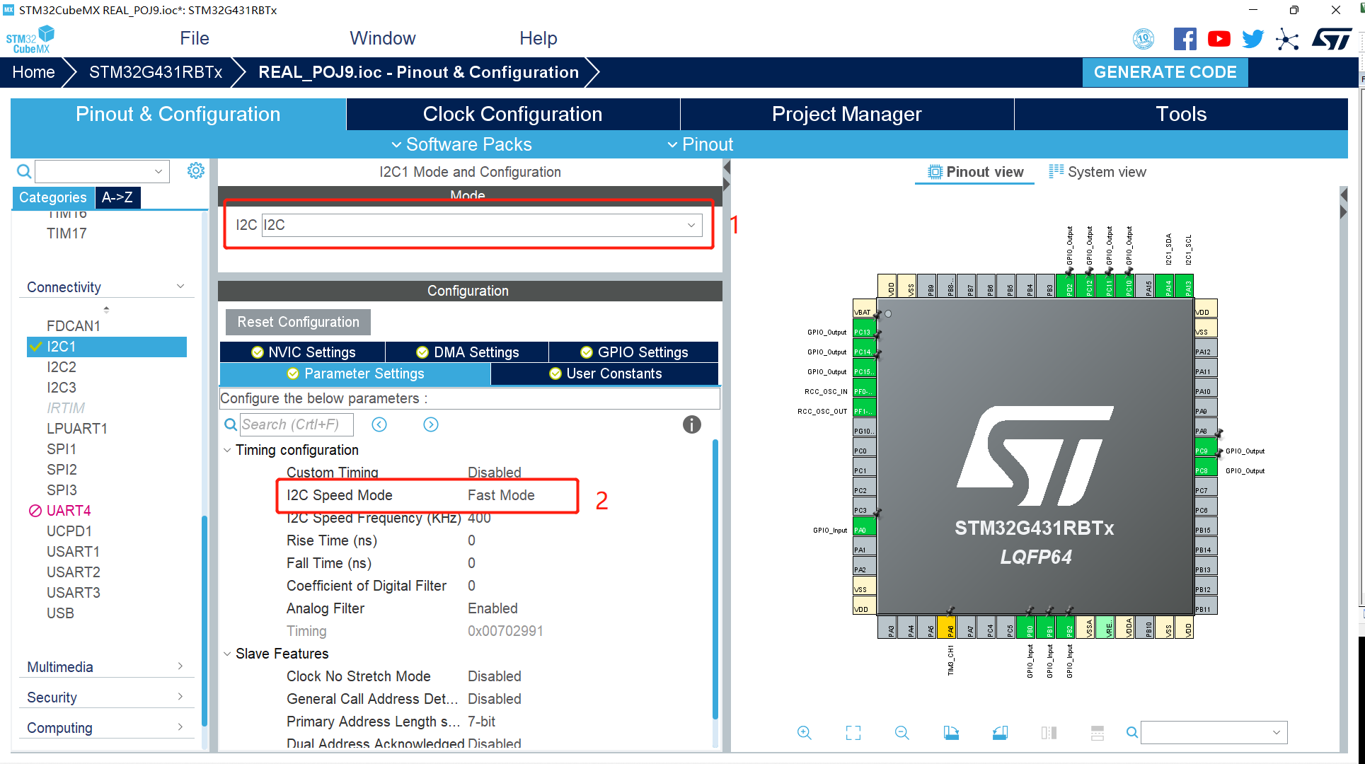Go to next parameter search result arrow
This screenshot has height=764, width=1365.
tap(431, 424)
